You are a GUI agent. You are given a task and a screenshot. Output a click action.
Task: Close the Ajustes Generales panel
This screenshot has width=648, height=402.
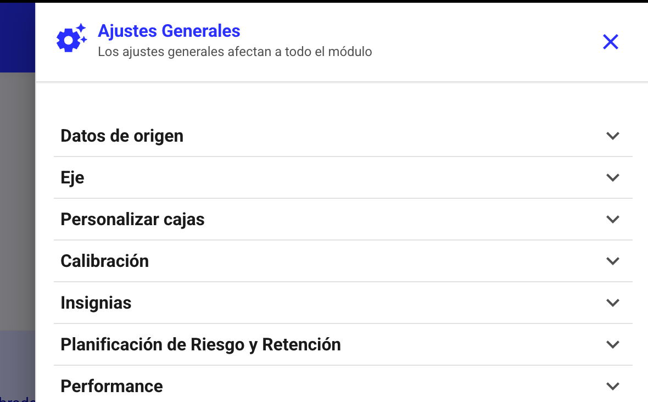click(x=611, y=42)
